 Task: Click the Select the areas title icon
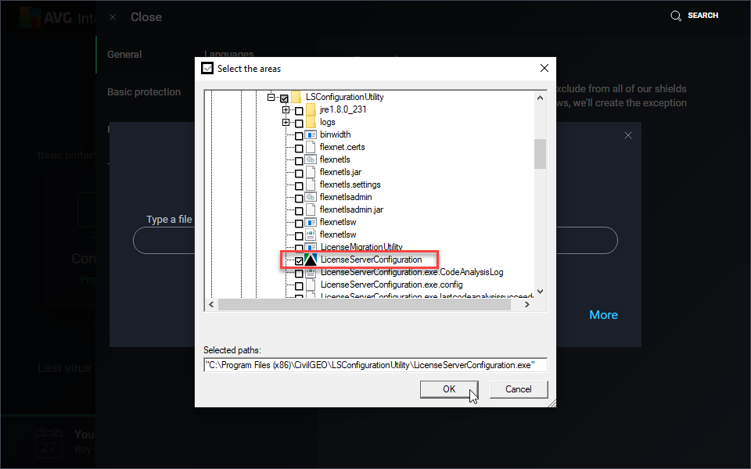(x=207, y=69)
